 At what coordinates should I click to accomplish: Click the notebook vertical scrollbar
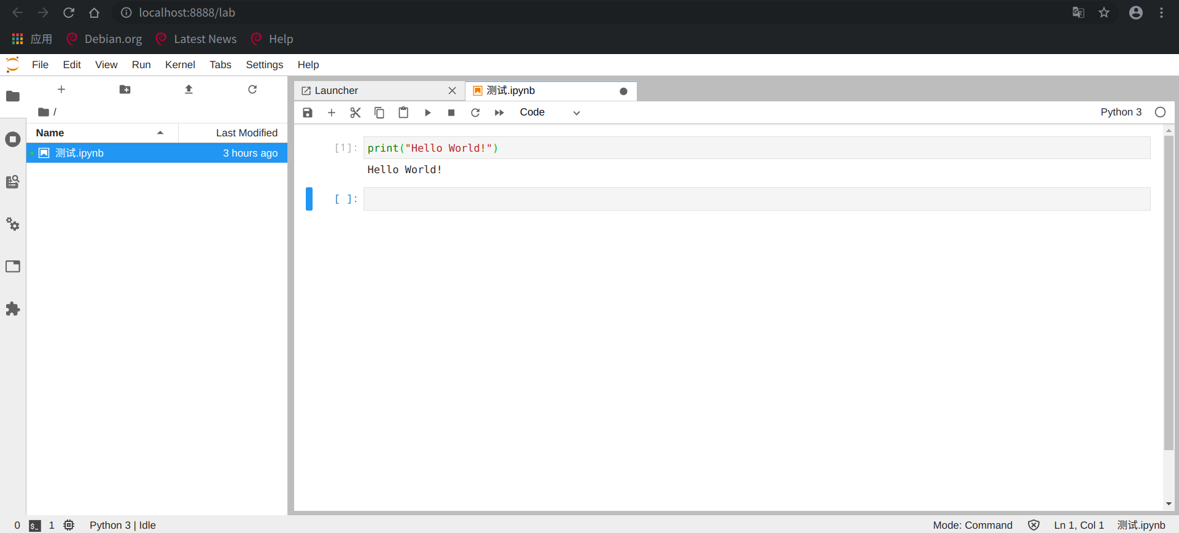[x=1169, y=293]
